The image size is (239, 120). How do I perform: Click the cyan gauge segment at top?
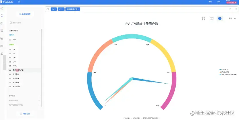tap(132, 37)
